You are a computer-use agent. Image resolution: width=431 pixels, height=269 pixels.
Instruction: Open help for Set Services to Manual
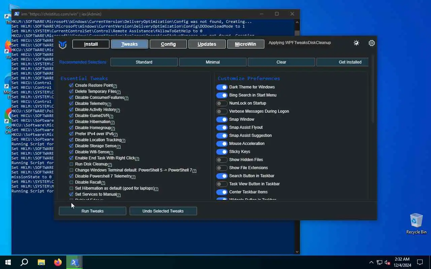[119, 195]
